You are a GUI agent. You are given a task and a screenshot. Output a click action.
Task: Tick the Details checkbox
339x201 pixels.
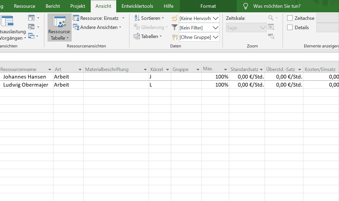click(290, 28)
